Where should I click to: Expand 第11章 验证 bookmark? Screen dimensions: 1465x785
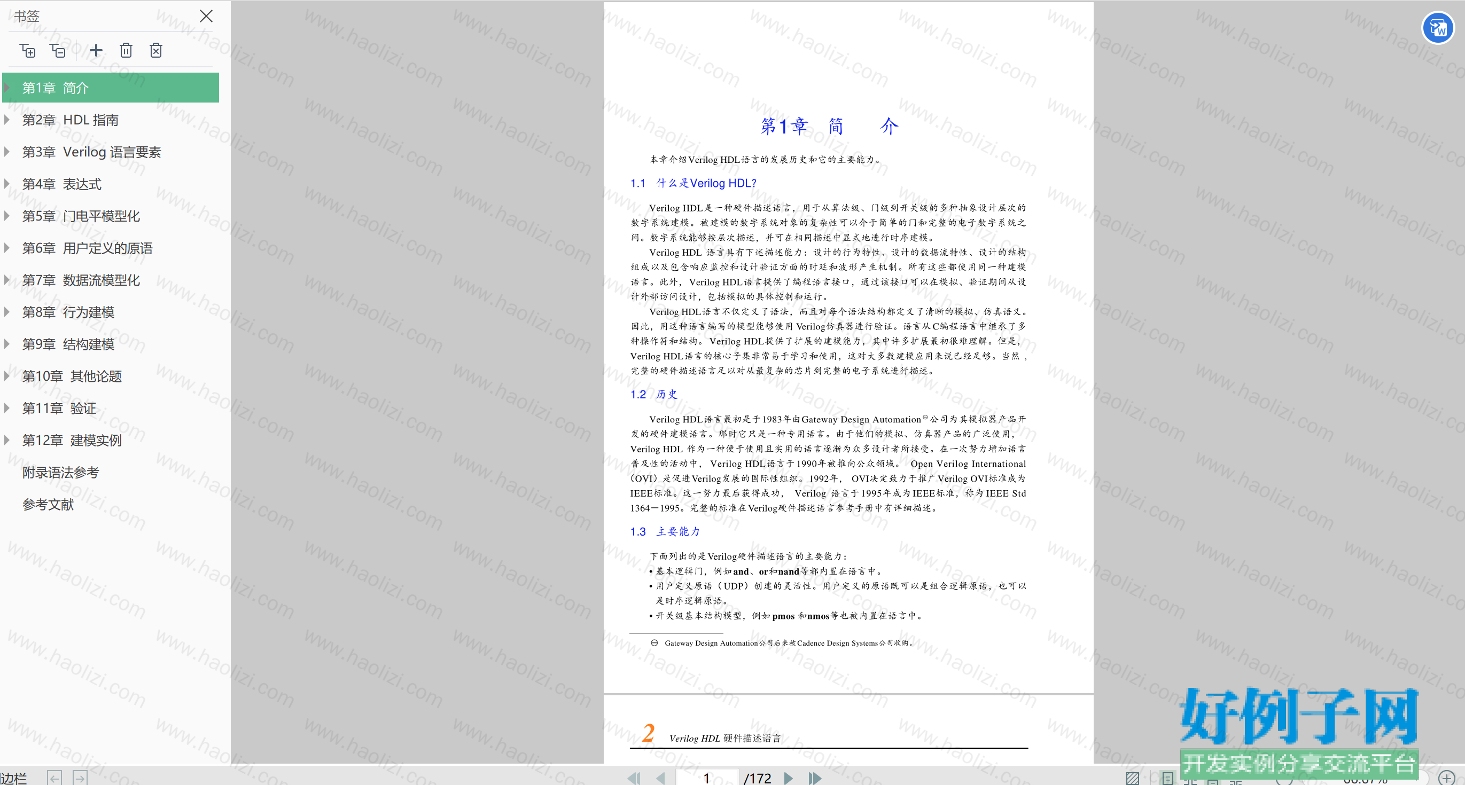[7, 407]
